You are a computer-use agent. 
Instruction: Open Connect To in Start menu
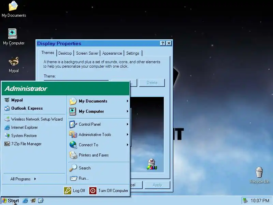(99, 145)
